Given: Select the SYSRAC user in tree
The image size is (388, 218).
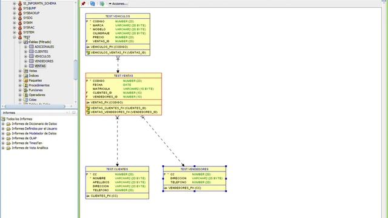Looking at the screenshot, I should [28, 27].
